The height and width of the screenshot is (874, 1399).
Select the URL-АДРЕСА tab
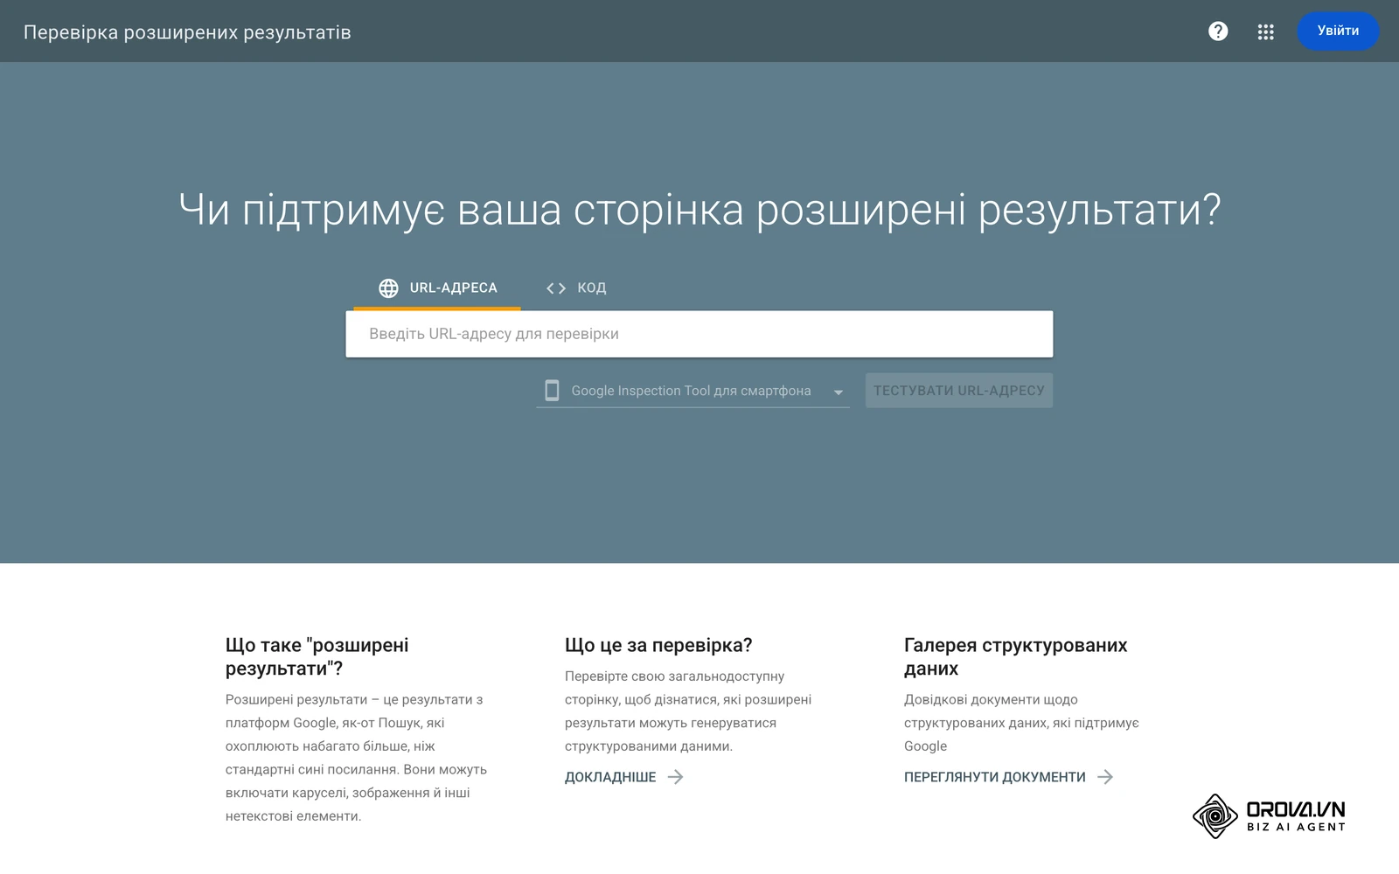(x=437, y=288)
